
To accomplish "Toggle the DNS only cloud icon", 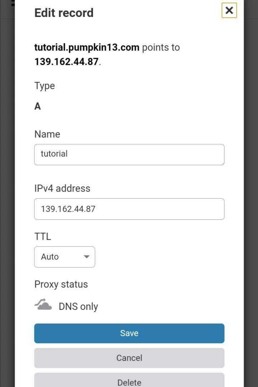I will (x=43, y=304).
